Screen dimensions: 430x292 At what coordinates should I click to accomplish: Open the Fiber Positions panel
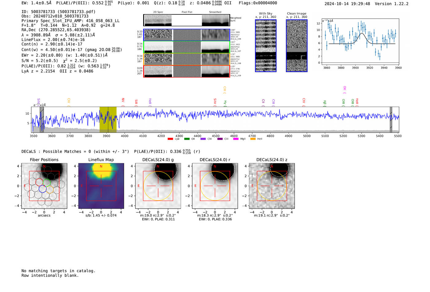44,186
